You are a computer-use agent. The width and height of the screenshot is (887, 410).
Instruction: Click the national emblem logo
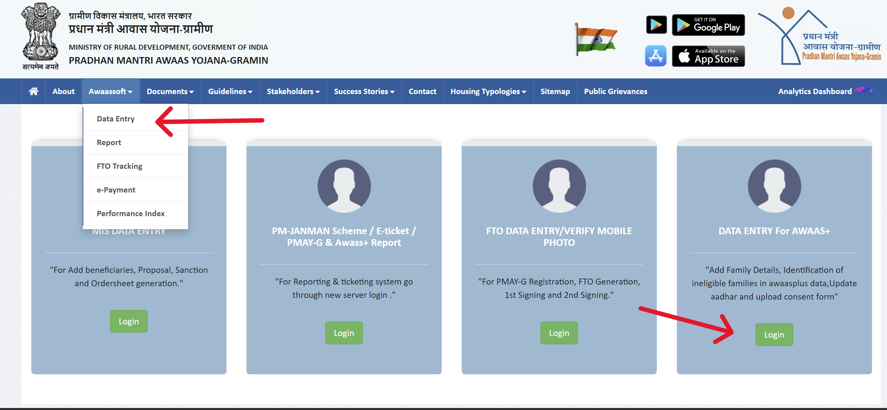(40, 36)
